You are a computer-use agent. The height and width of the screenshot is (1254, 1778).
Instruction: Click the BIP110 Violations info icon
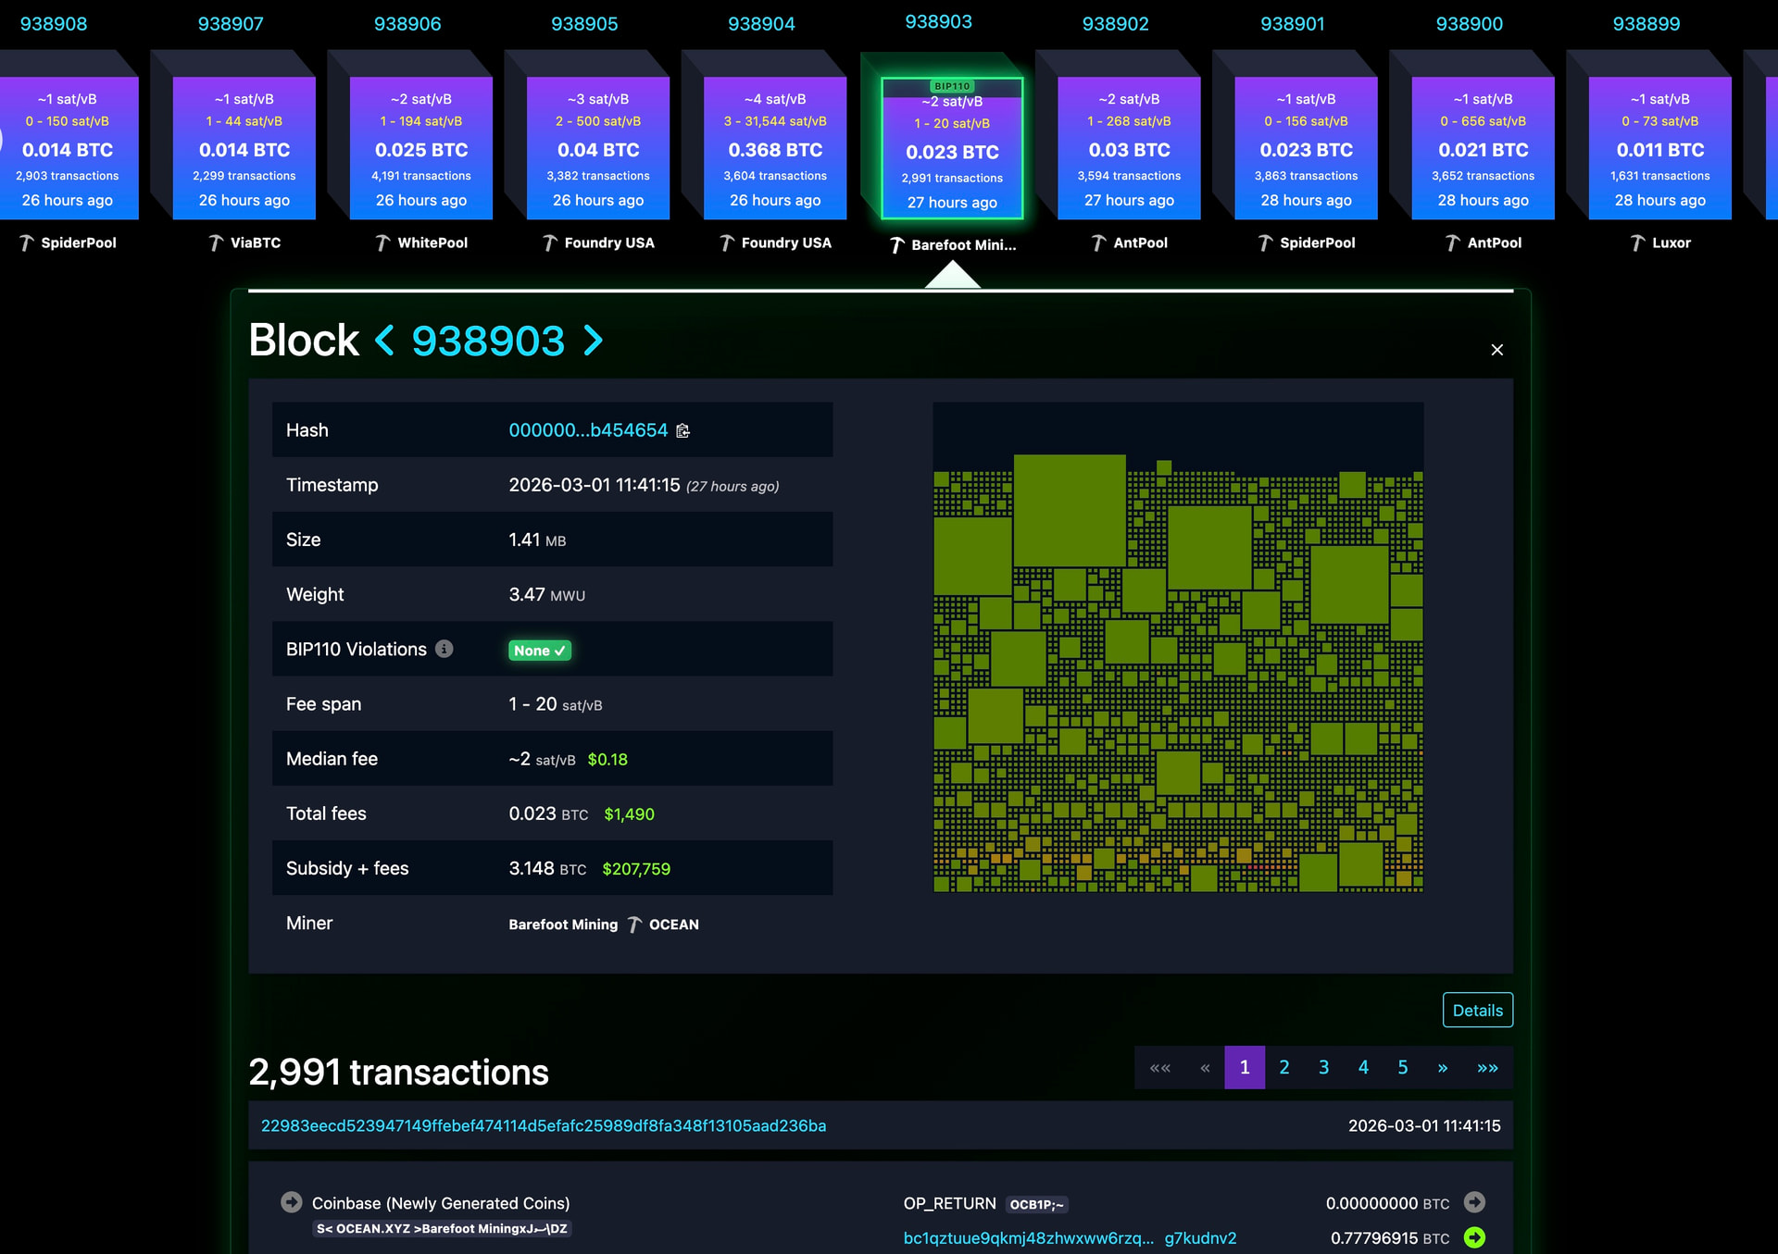click(x=444, y=649)
